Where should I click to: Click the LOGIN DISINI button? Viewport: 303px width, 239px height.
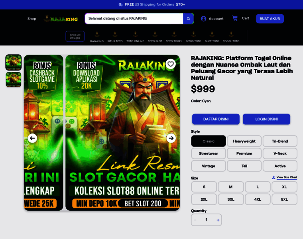(266, 119)
